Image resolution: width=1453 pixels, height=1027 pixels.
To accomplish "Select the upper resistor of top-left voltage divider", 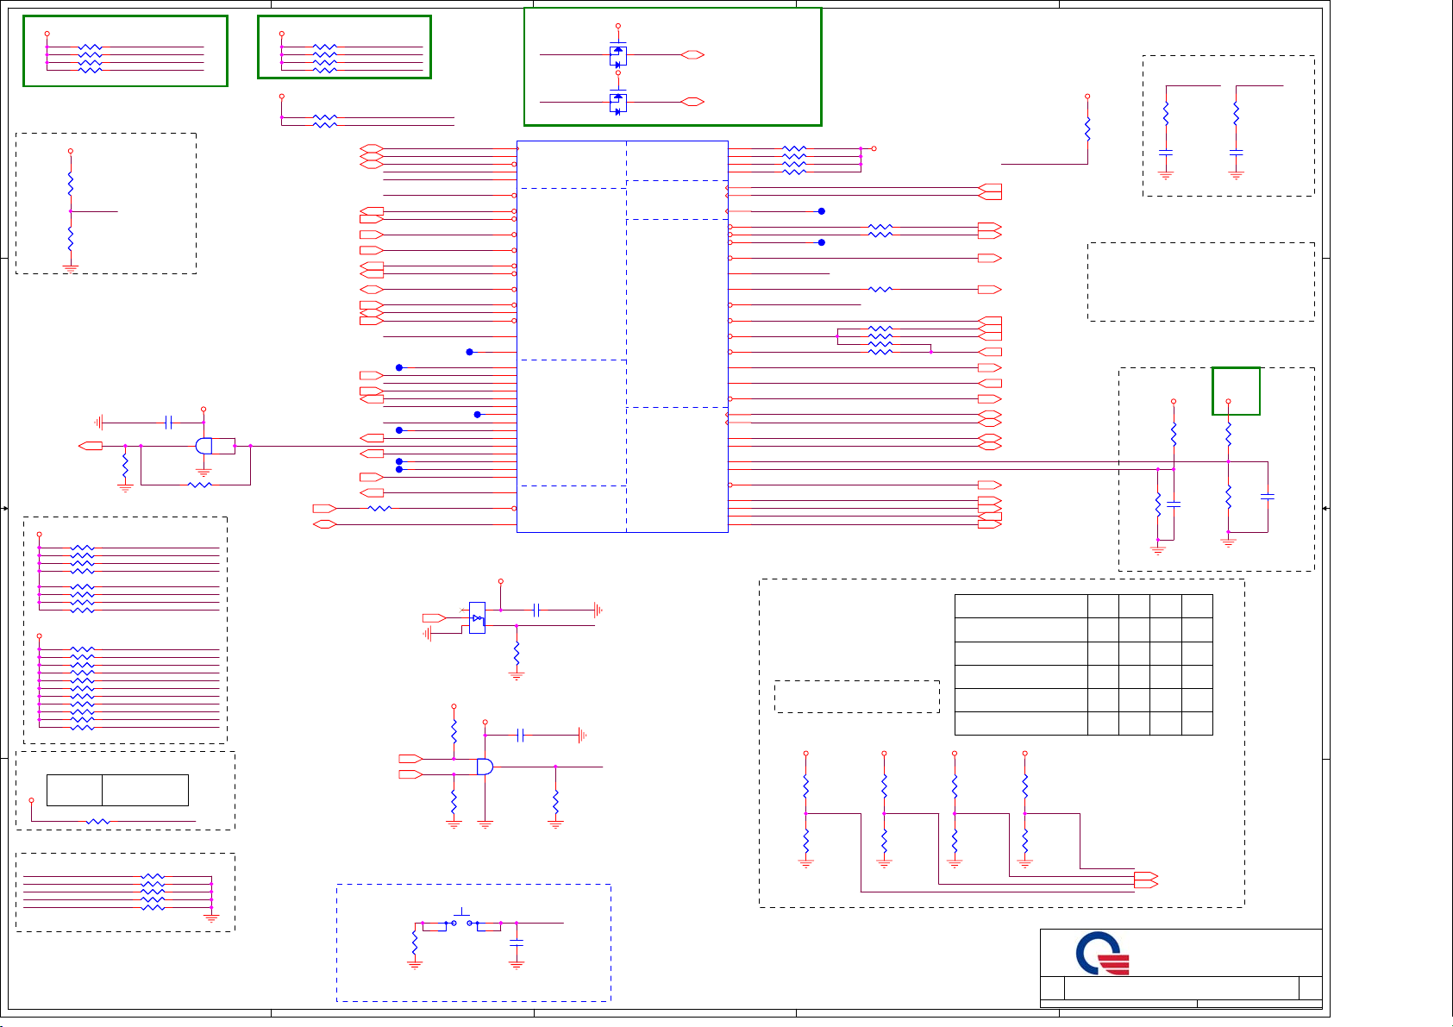I will point(71,184).
